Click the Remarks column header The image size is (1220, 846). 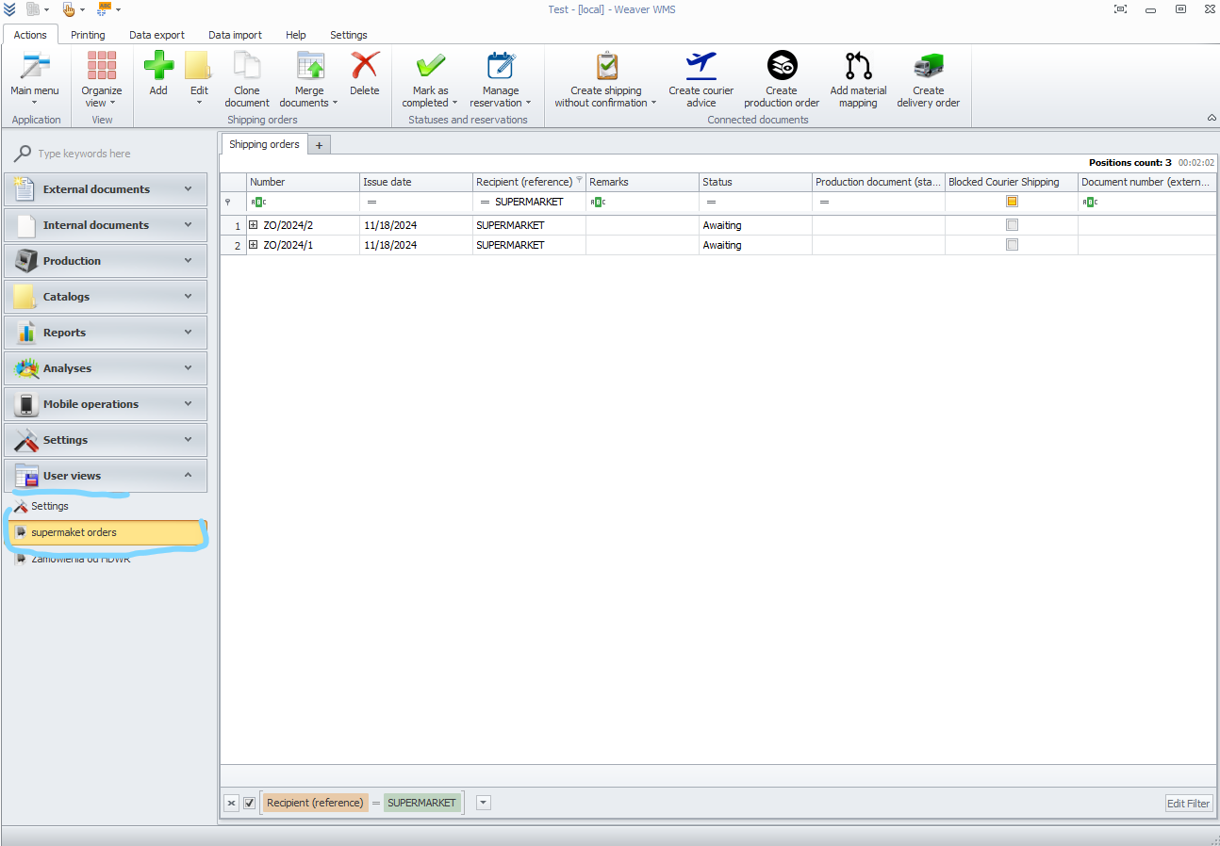coord(642,182)
